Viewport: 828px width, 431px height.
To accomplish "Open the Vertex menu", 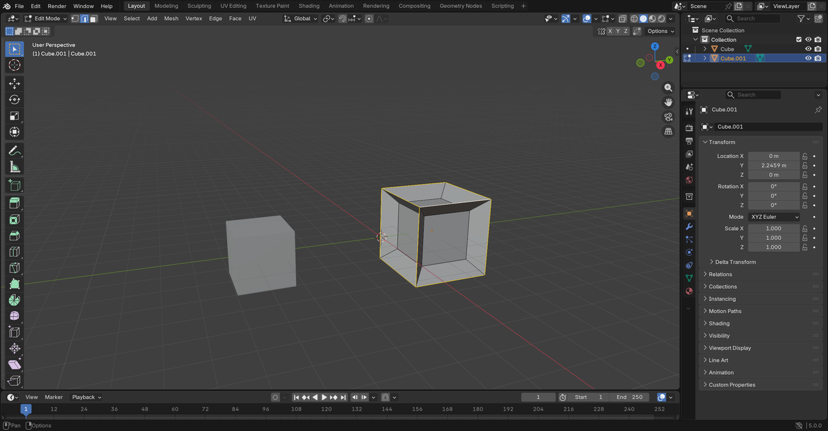I will click(x=194, y=19).
